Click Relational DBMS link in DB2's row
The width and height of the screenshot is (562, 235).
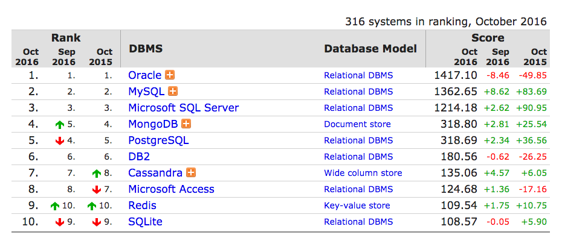coord(358,157)
